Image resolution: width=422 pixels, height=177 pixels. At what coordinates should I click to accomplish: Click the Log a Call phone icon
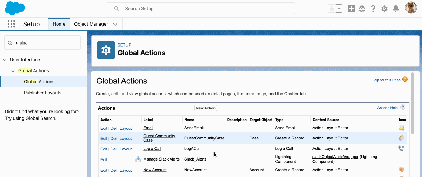click(401, 148)
